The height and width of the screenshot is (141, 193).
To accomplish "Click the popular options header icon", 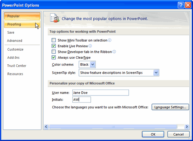I will tap(55, 18).
